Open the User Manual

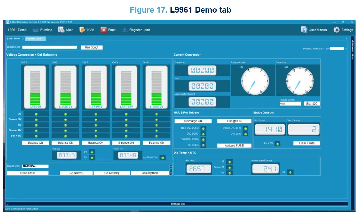(314, 30)
